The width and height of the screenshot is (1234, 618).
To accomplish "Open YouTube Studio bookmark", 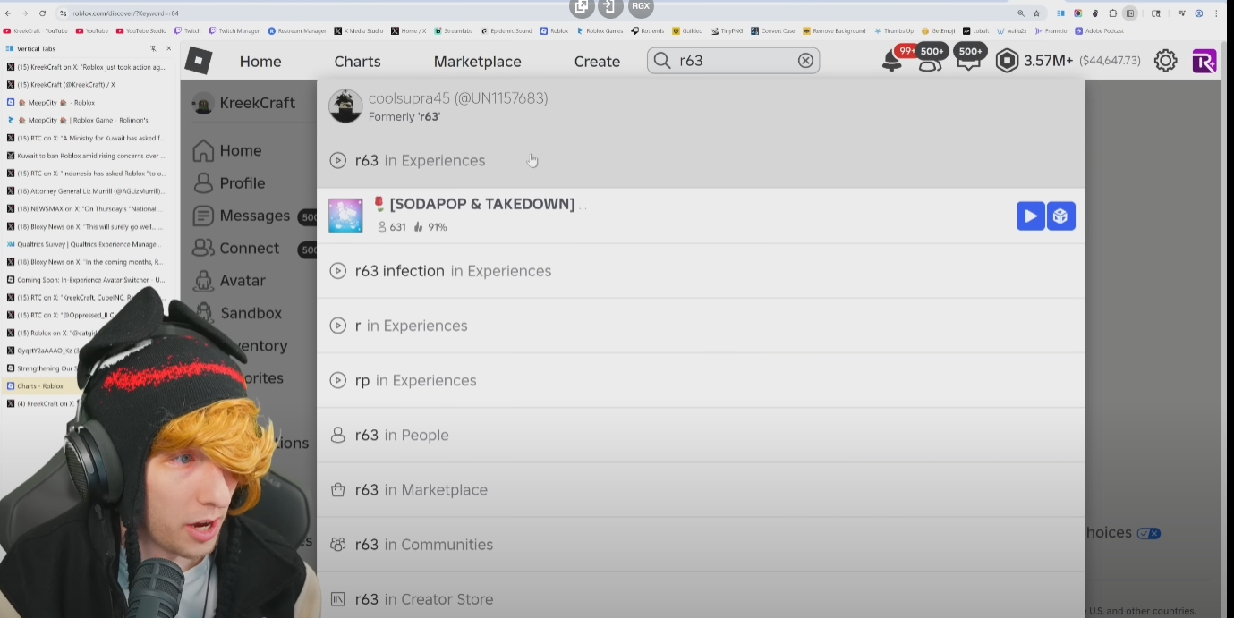I will click(141, 31).
